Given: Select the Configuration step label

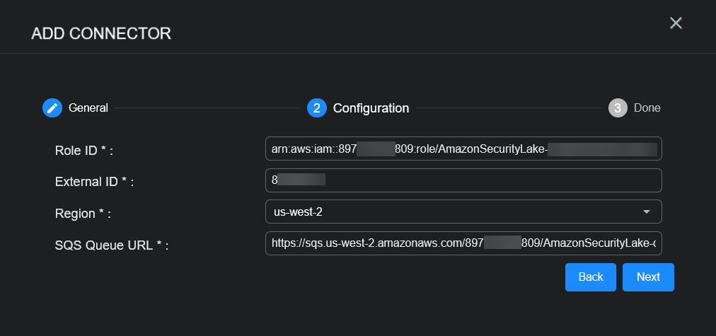Looking at the screenshot, I should pos(371,108).
